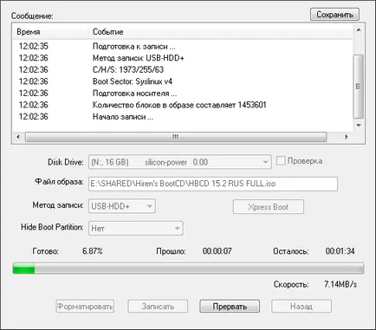This screenshot has width=376, height=330.
Task: Click the Файл образа path field
Action: coord(213,184)
